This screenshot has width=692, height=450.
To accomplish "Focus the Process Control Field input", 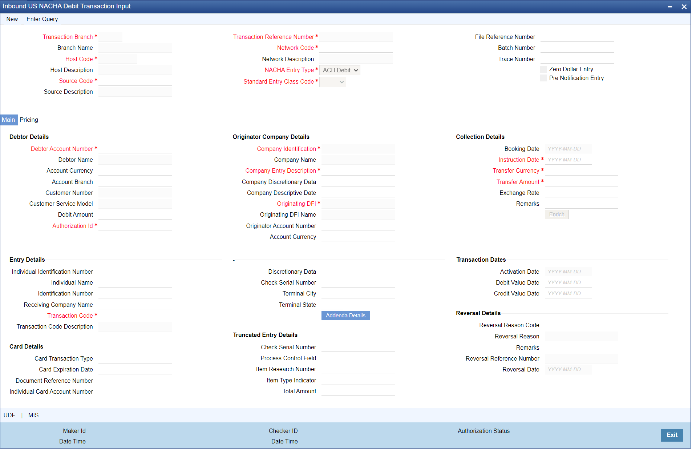I will point(358,358).
